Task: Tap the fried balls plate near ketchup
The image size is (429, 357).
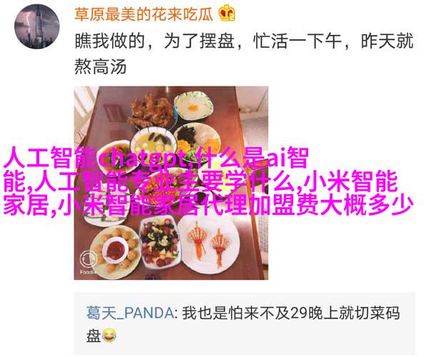Action: tap(117, 249)
